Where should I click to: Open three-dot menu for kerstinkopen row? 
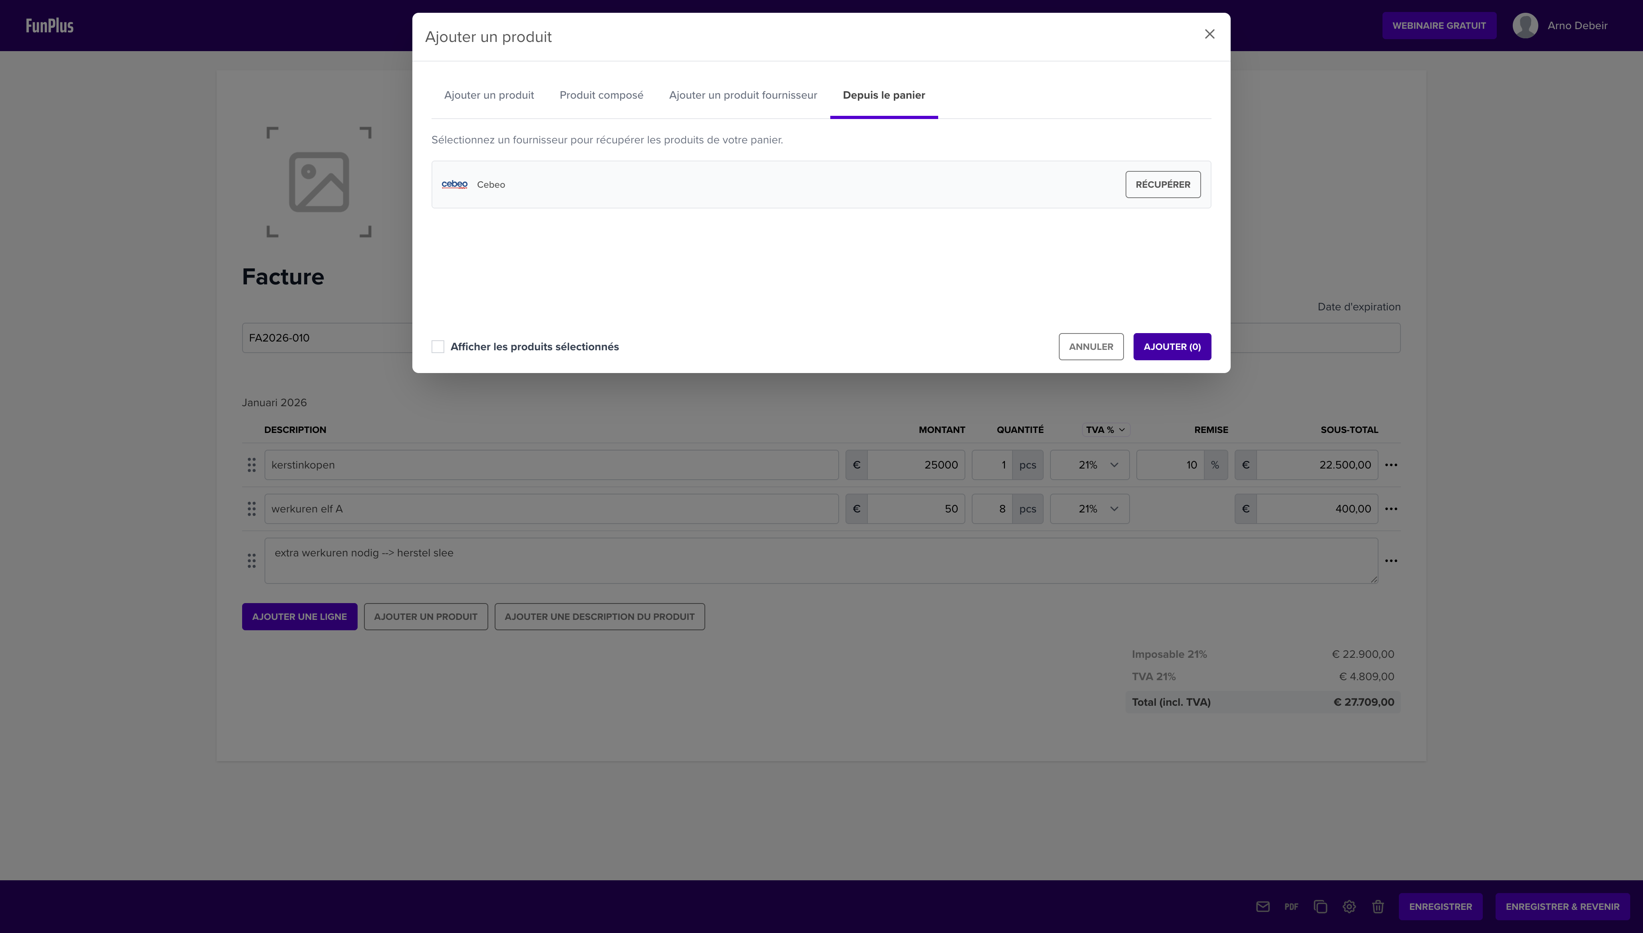[x=1390, y=465]
